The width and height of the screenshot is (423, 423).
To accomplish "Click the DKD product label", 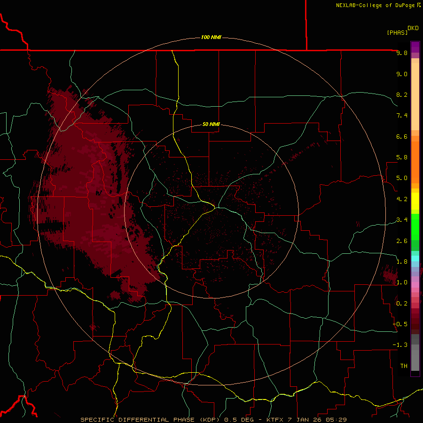I will tap(413, 28).
